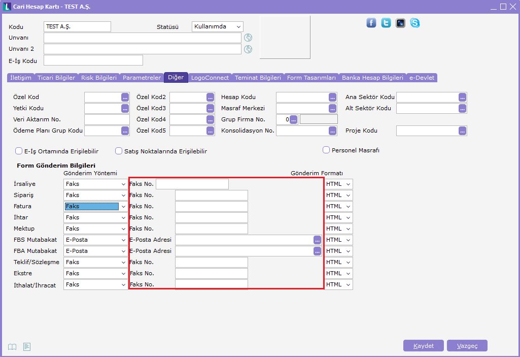The height and width of the screenshot is (357, 520).
Task: Open the Hesap Kodu lookup button
Action: click(x=332, y=97)
